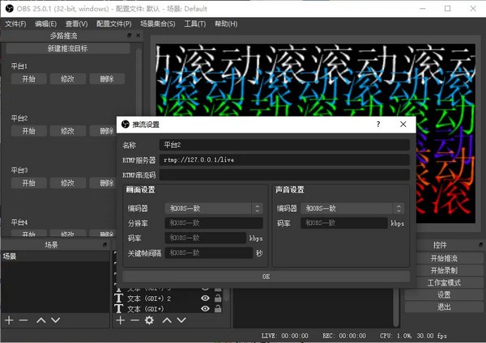Toggle visibility of 文本 (GDI+) 2 source
The width and height of the screenshot is (486, 343).
[205, 298]
